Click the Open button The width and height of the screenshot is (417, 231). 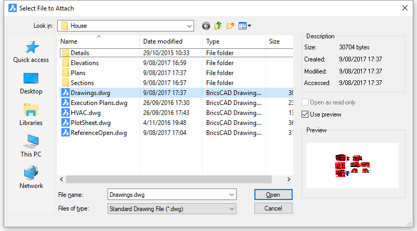273,195
